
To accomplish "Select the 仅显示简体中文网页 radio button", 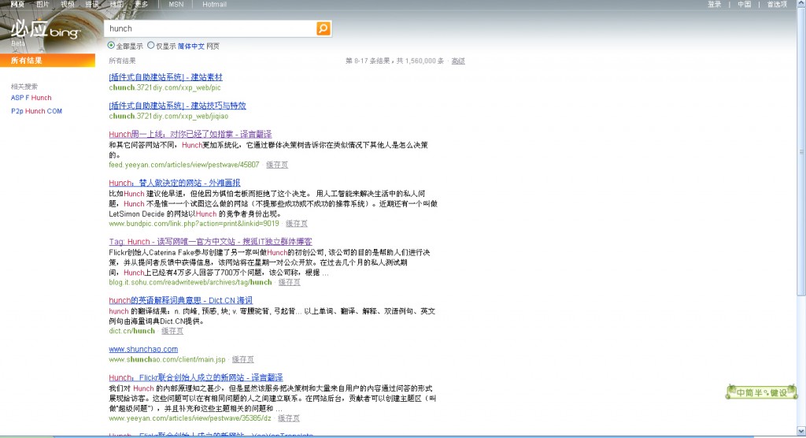I will [151, 46].
